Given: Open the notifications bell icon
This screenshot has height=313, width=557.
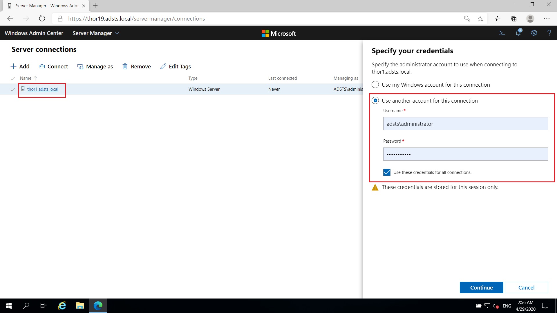Looking at the screenshot, I should click(518, 33).
